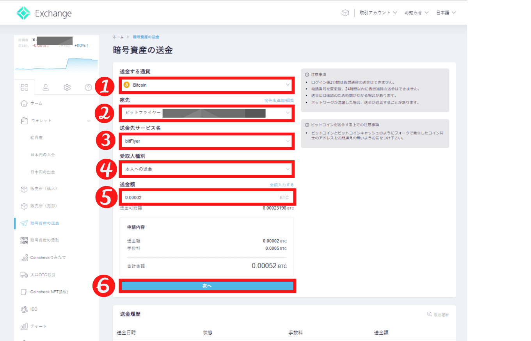Click the info icon beside 注意事項
Screen dimensions: 531x341
307,74
